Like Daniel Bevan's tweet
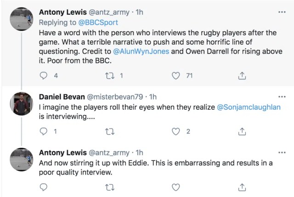 175,132
